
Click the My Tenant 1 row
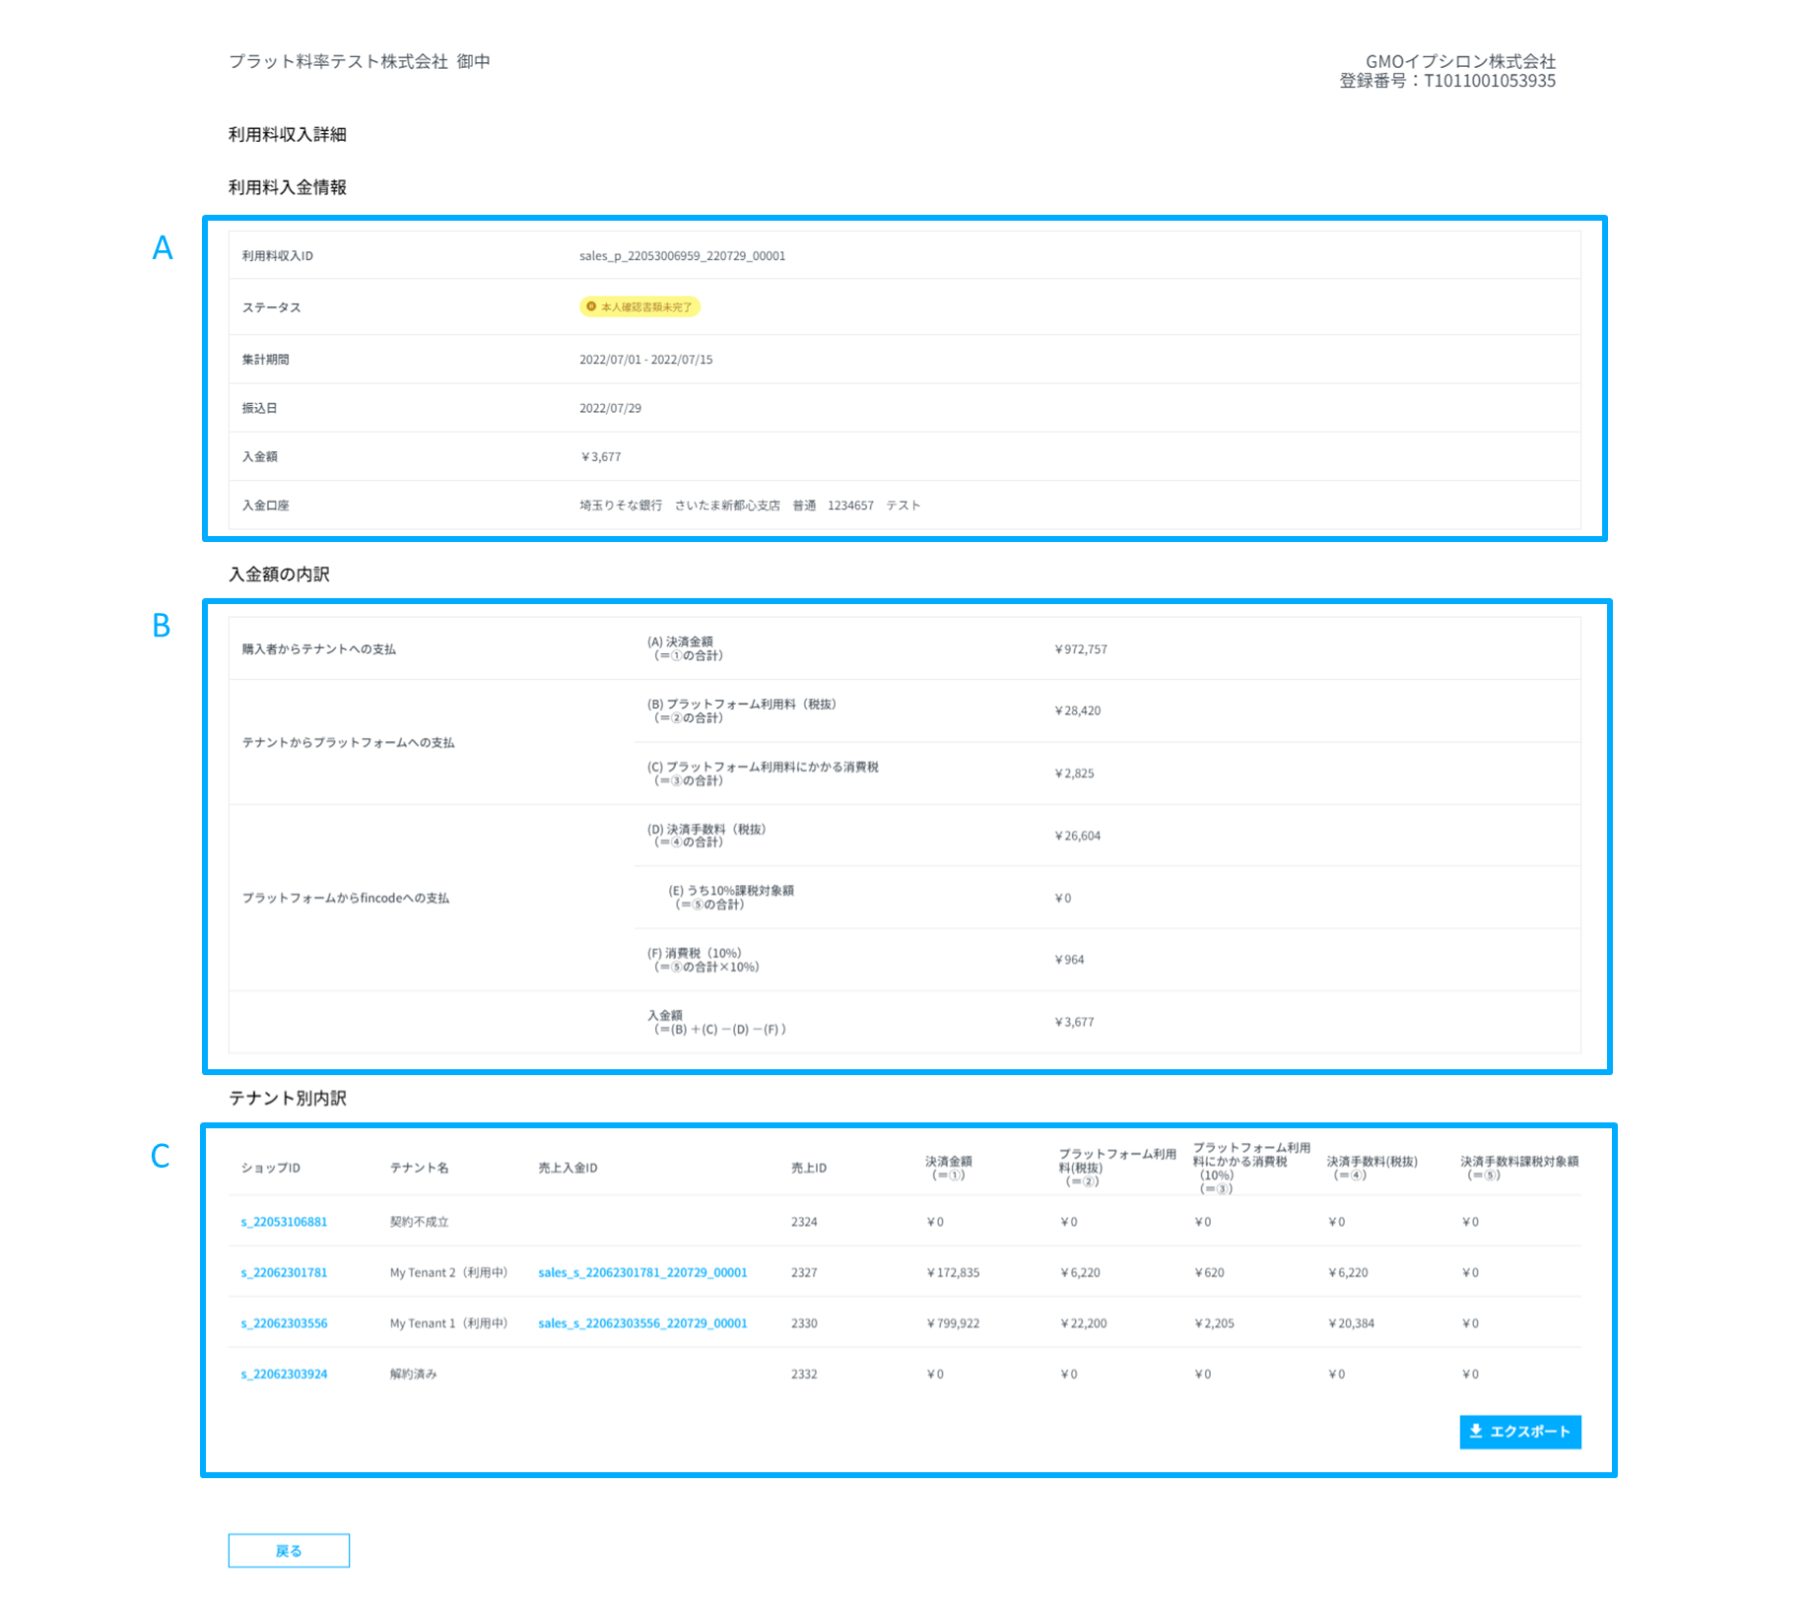tap(449, 1322)
